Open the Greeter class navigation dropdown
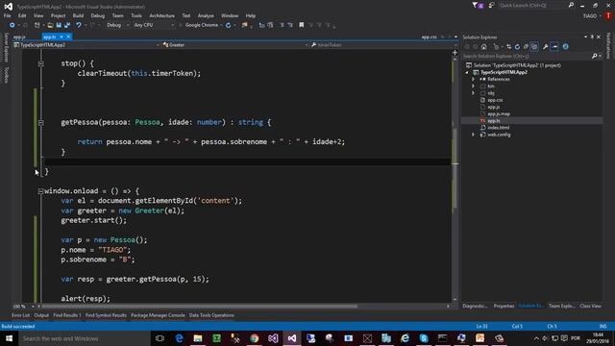The width and height of the screenshot is (615, 346). 235,45
